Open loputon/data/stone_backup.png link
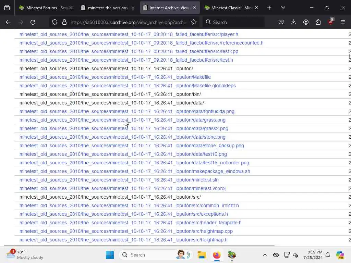Viewport: 351px width, 263px height. pyautogui.click(x=132, y=146)
